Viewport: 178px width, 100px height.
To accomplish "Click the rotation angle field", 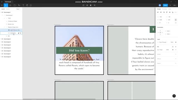I will (160, 23).
